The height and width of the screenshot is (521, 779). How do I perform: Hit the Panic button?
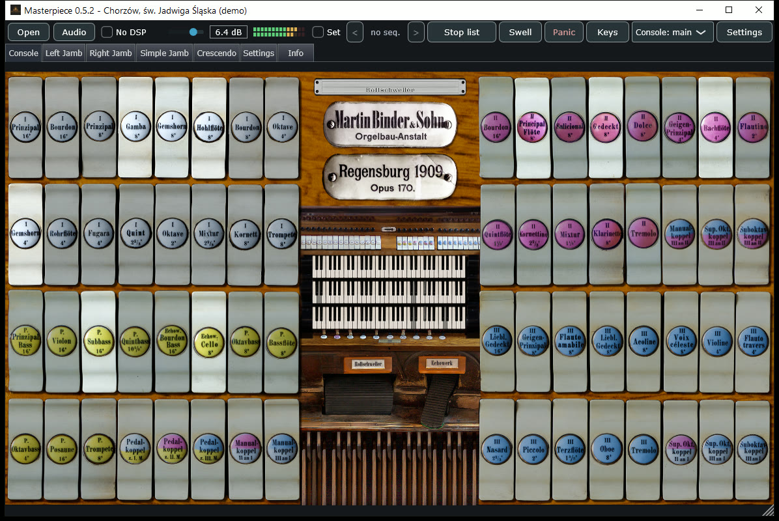[564, 33]
